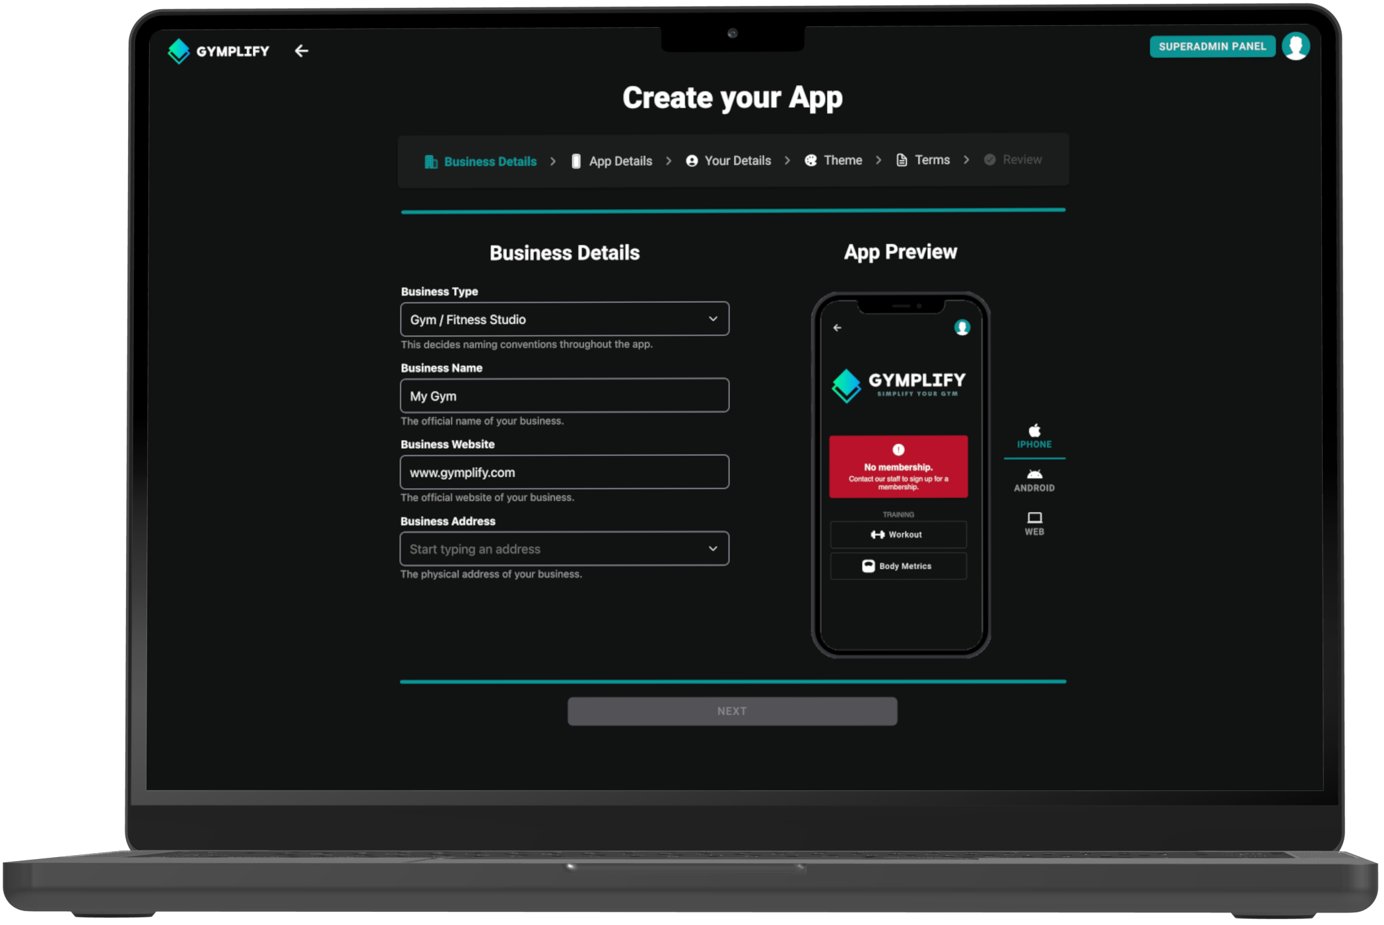Viewport: 1384px width, 925px height.
Task: Open the chevron on the Gym / Fitness Studio selector
Action: [x=713, y=319]
